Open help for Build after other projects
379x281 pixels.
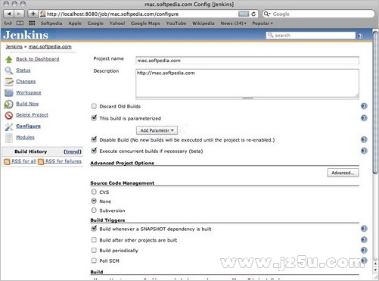364,240
